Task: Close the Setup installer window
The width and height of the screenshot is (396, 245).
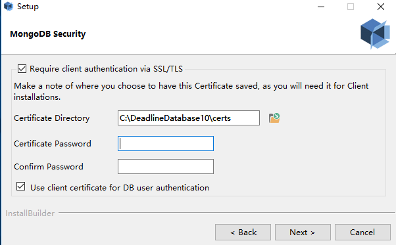Action: click(x=381, y=7)
